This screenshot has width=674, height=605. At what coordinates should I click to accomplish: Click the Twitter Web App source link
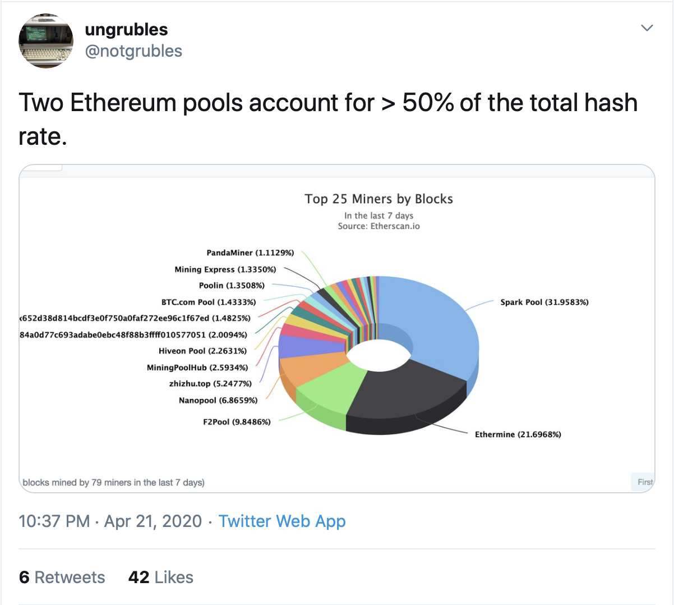tap(282, 521)
